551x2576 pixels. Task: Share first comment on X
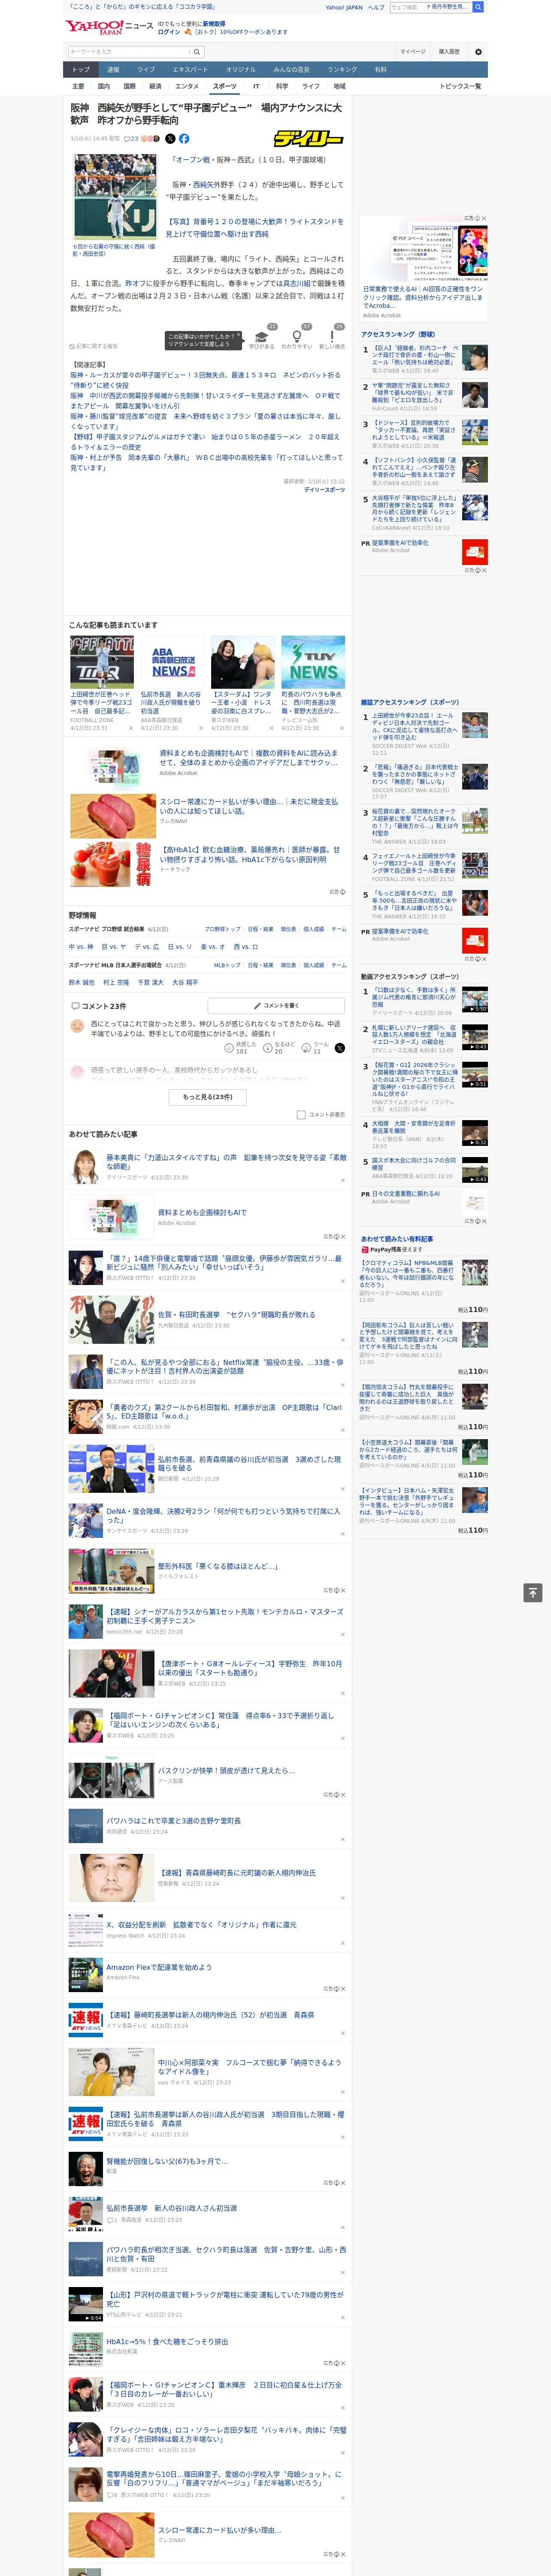pyautogui.click(x=340, y=1048)
